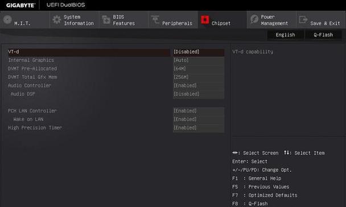Screen dimensions: 346x207
Task: Click the Power Management leaf icon
Action: click(x=254, y=19)
